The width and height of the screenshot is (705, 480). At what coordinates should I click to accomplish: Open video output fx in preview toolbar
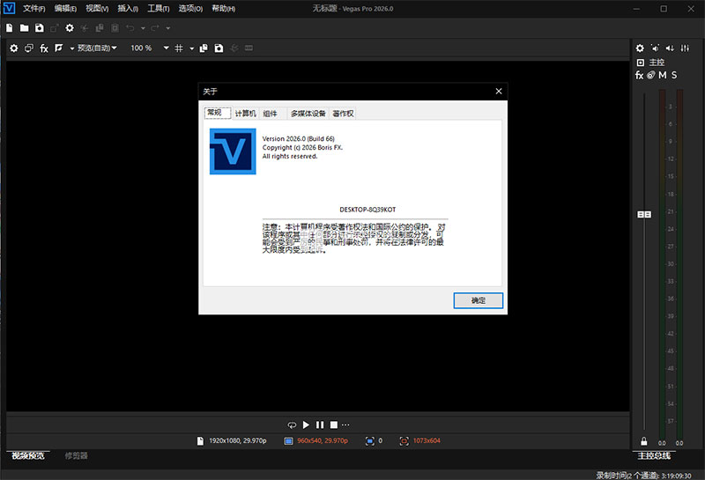point(44,48)
